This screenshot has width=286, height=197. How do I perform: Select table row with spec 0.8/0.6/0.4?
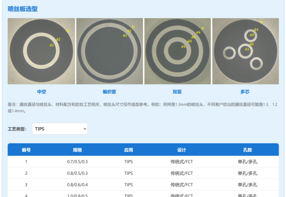(x=143, y=185)
